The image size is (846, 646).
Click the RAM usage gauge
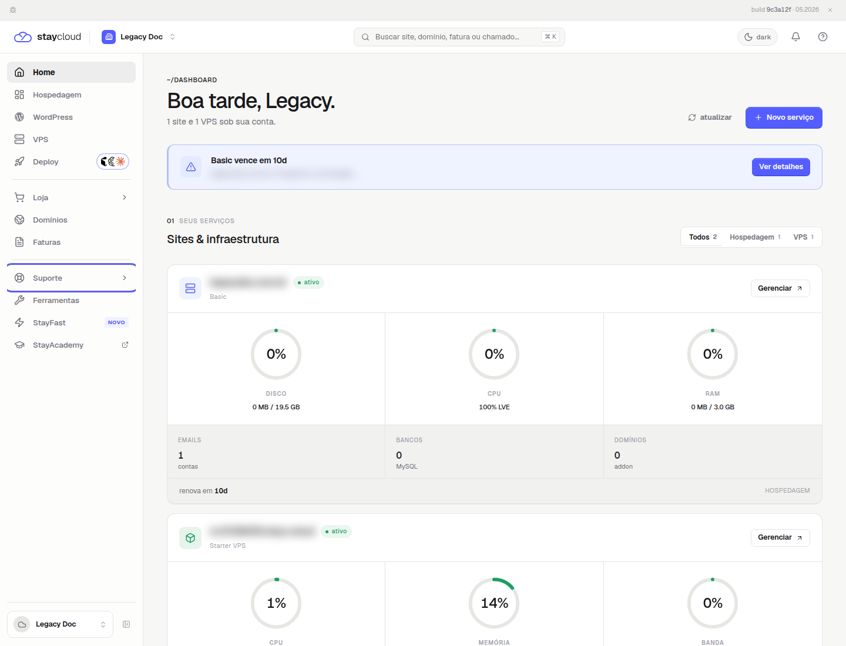(x=713, y=354)
